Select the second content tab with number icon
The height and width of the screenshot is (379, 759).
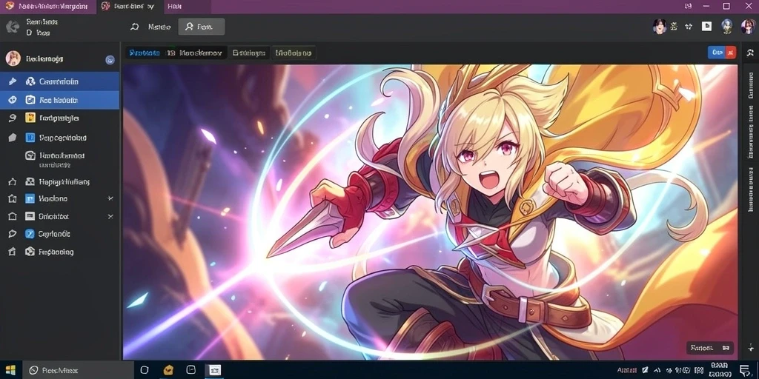tap(196, 53)
